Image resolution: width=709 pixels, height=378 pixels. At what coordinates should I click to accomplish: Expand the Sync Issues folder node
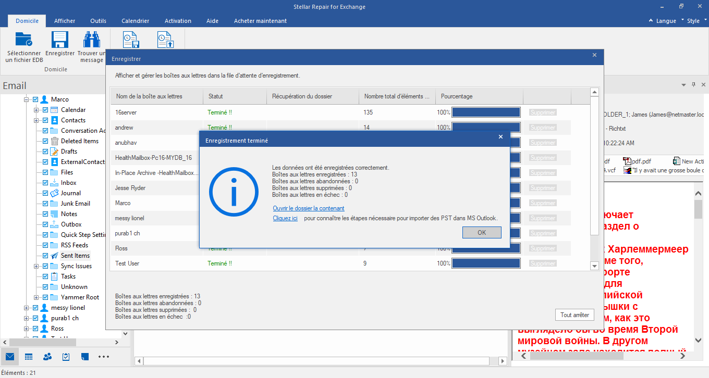click(36, 266)
